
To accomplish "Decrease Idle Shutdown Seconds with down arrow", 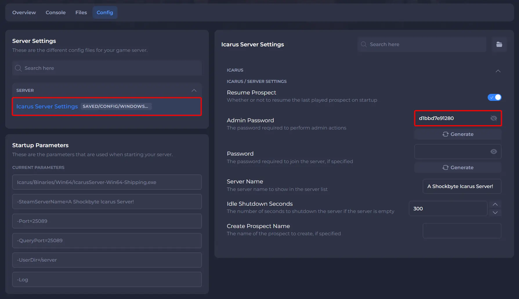I will coord(495,213).
